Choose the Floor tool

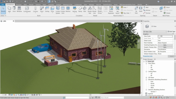coord(53,10)
